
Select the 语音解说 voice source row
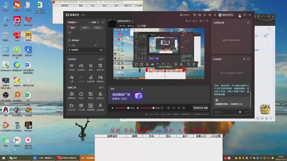[x=86, y=40]
